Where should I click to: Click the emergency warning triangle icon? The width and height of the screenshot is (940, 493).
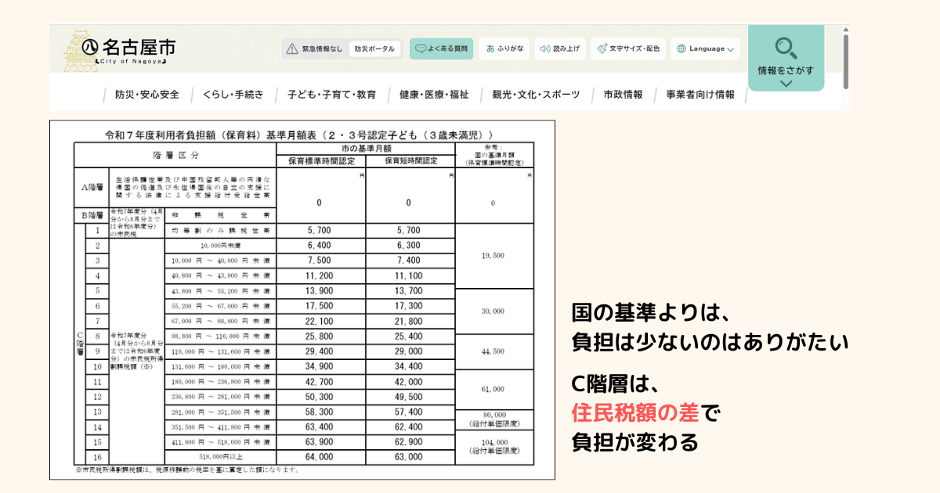pos(292,49)
